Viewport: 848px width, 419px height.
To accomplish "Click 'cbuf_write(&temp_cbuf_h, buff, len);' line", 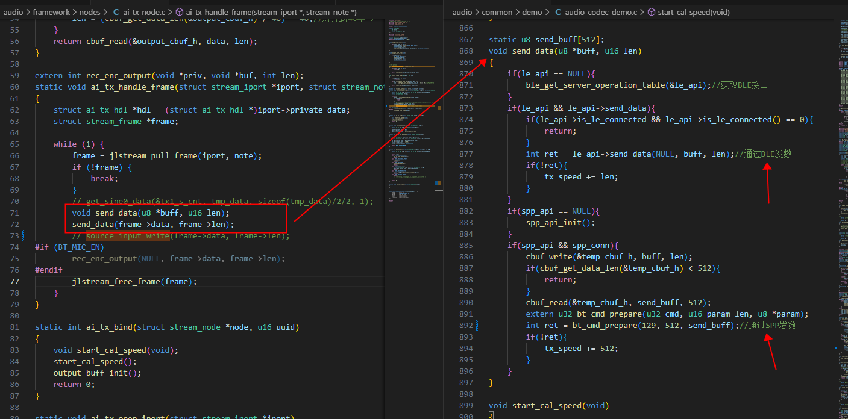I will tap(609, 257).
